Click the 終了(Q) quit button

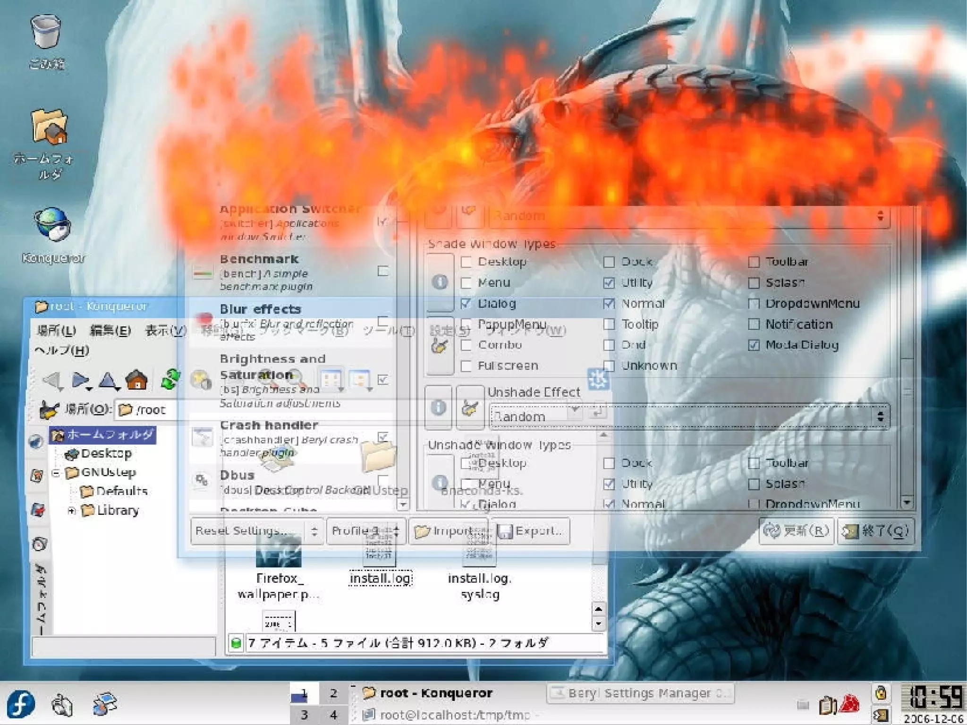[x=875, y=531]
